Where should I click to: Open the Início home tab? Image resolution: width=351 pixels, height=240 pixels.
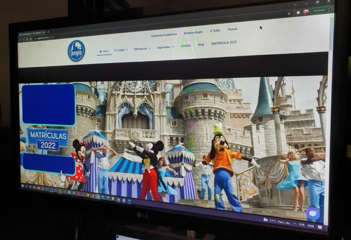104,51
